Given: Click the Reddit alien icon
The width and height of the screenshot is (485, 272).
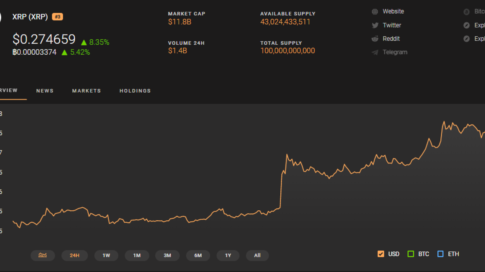Looking at the screenshot, I should tap(375, 39).
